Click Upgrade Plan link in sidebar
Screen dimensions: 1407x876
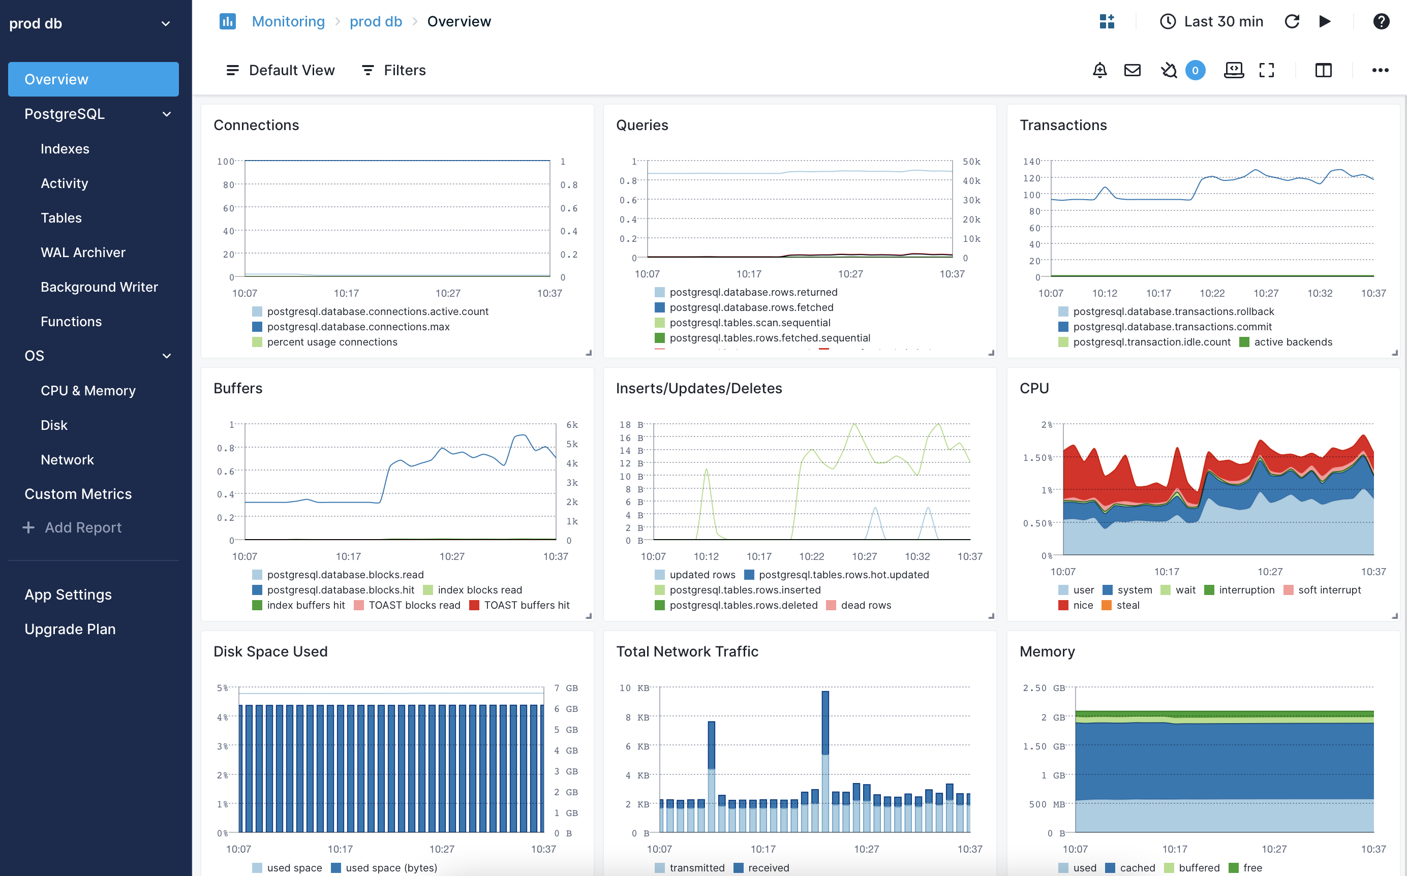coord(70,629)
